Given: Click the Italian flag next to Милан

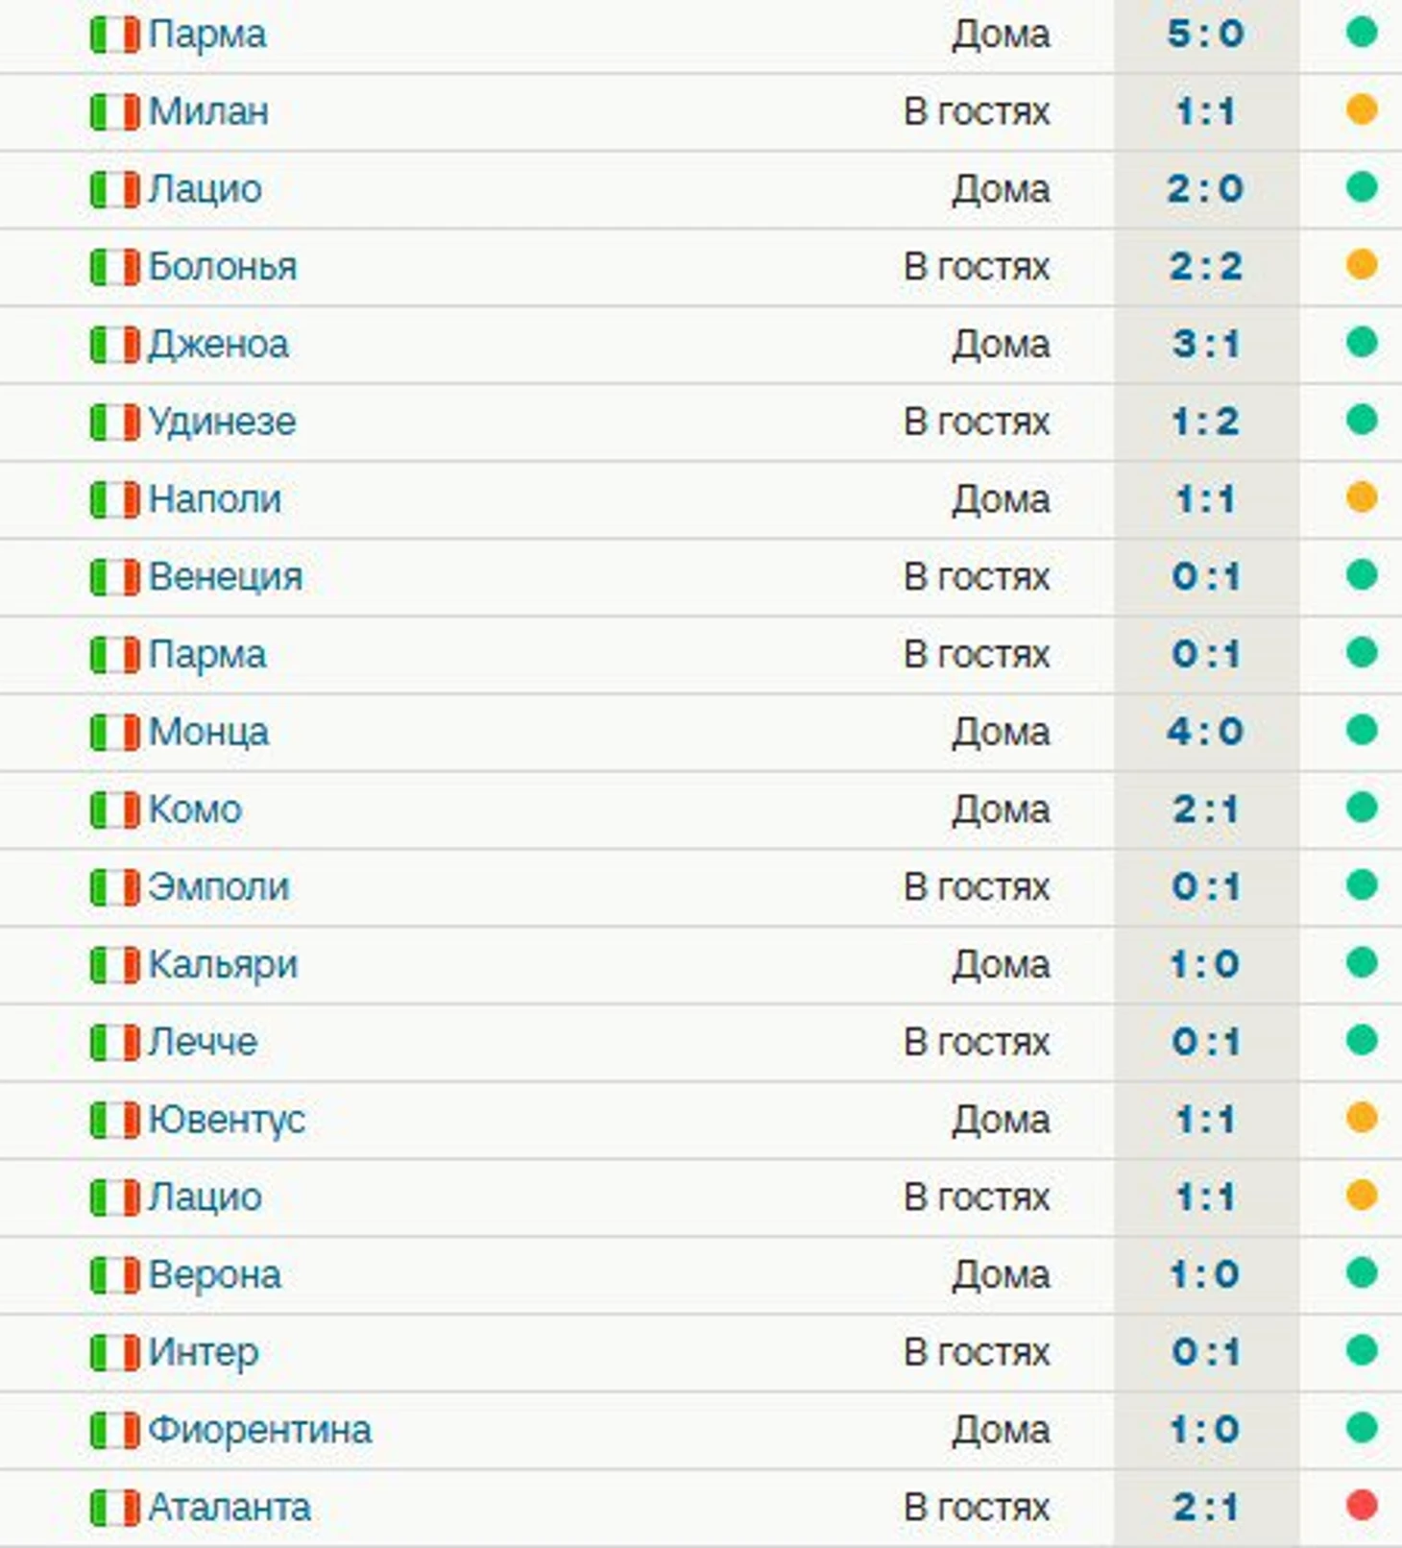Looking at the screenshot, I should 114,112.
